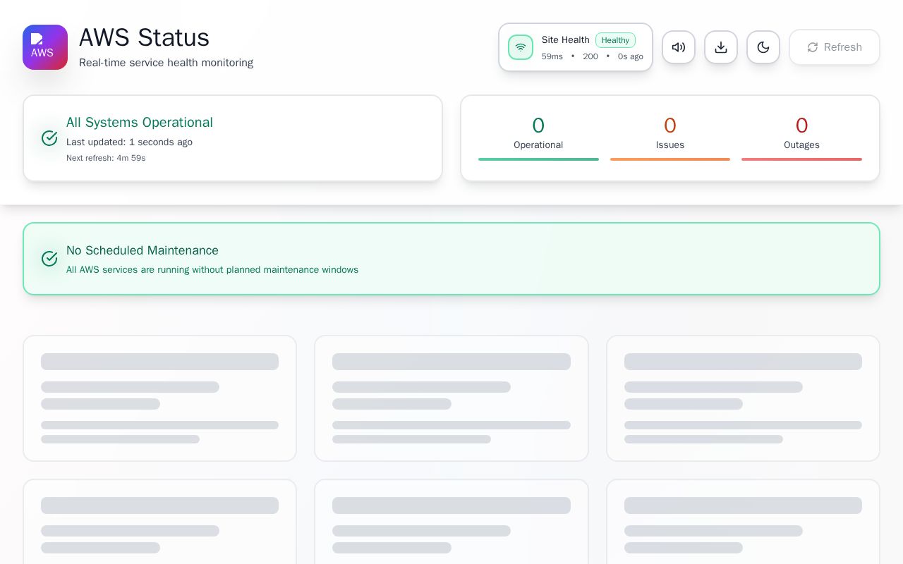Image resolution: width=903 pixels, height=564 pixels.
Task: Click the Issues count number
Action: [x=670, y=125]
